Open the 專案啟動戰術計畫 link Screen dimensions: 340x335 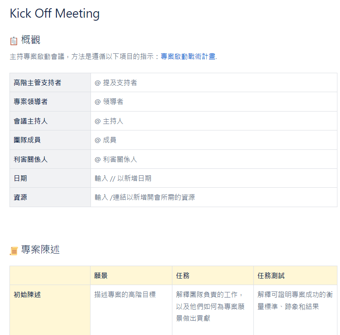coord(187,56)
